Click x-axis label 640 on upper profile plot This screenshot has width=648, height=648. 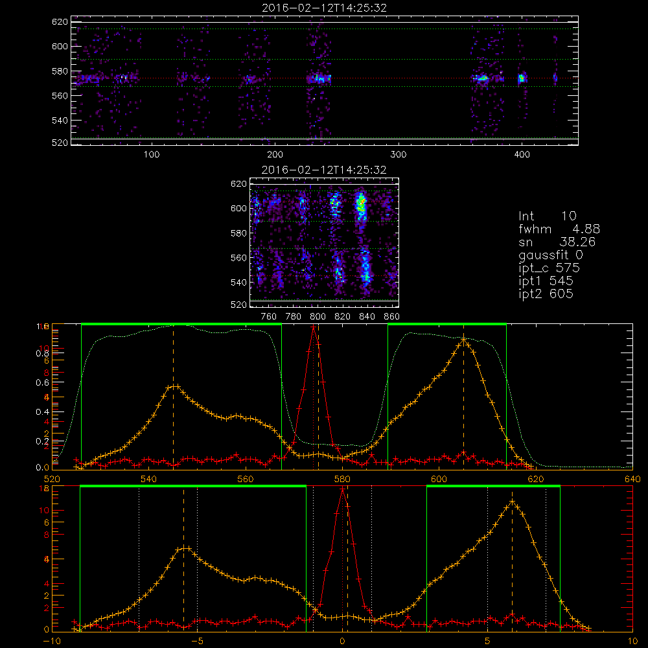[632, 480]
